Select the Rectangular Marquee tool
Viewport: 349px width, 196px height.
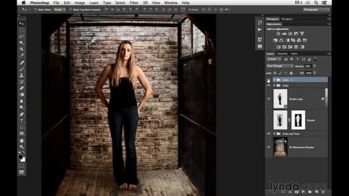[22, 30]
